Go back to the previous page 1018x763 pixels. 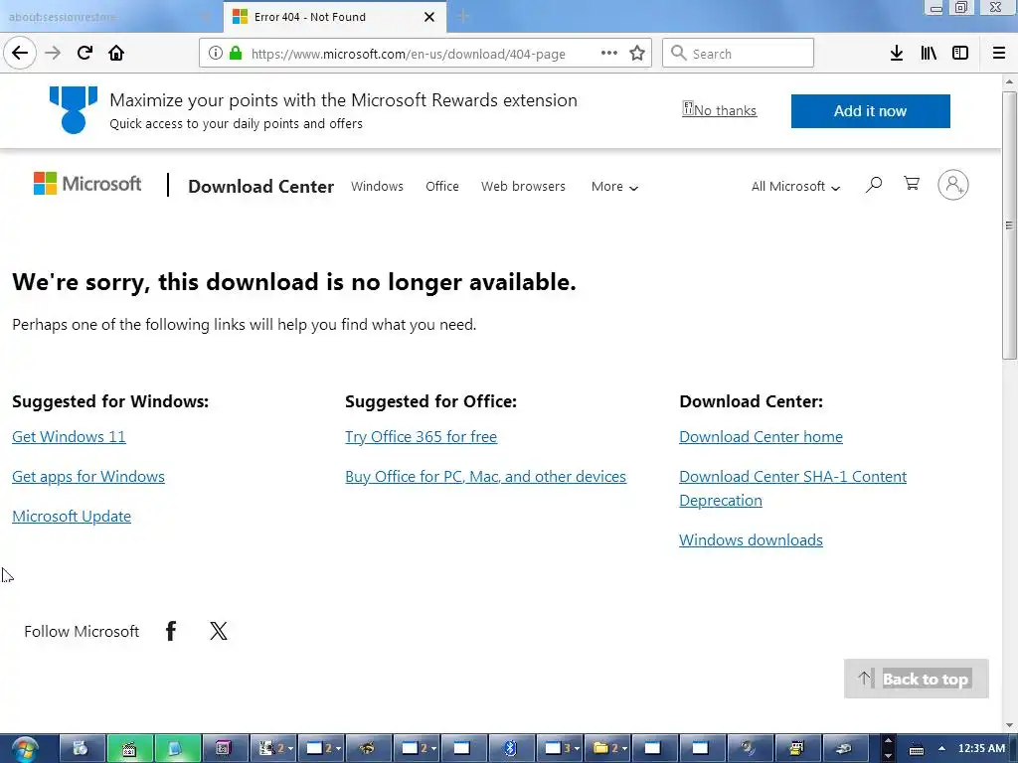coord(20,54)
